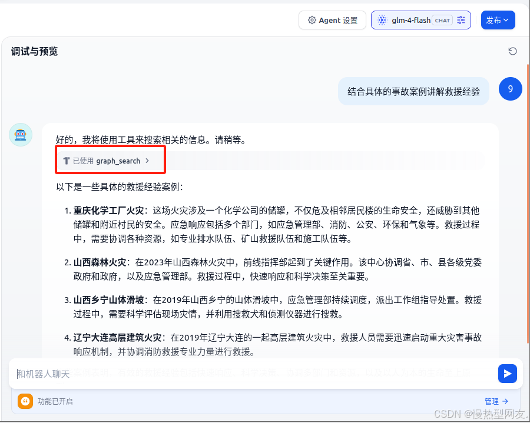Click the refresh icon in 调试与预览 panel
The image size is (530, 423).
(512, 51)
